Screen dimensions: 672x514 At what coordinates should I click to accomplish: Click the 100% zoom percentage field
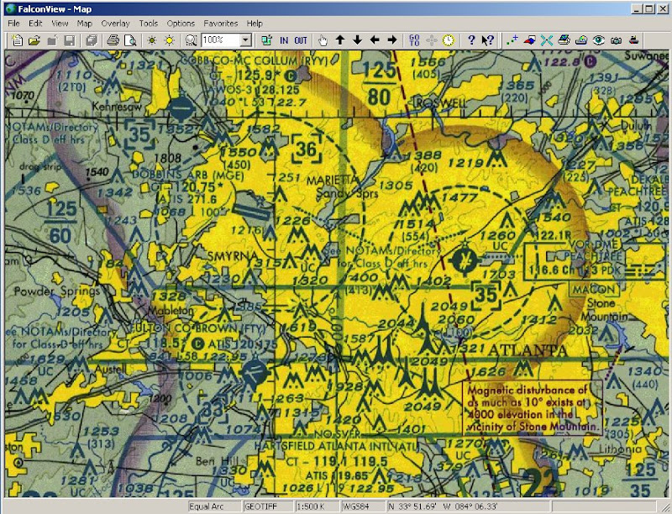tap(220, 40)
